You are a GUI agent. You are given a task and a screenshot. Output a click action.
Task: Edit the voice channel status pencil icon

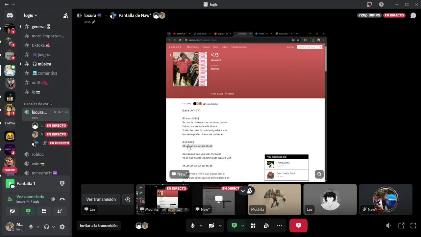click(94, 22)
